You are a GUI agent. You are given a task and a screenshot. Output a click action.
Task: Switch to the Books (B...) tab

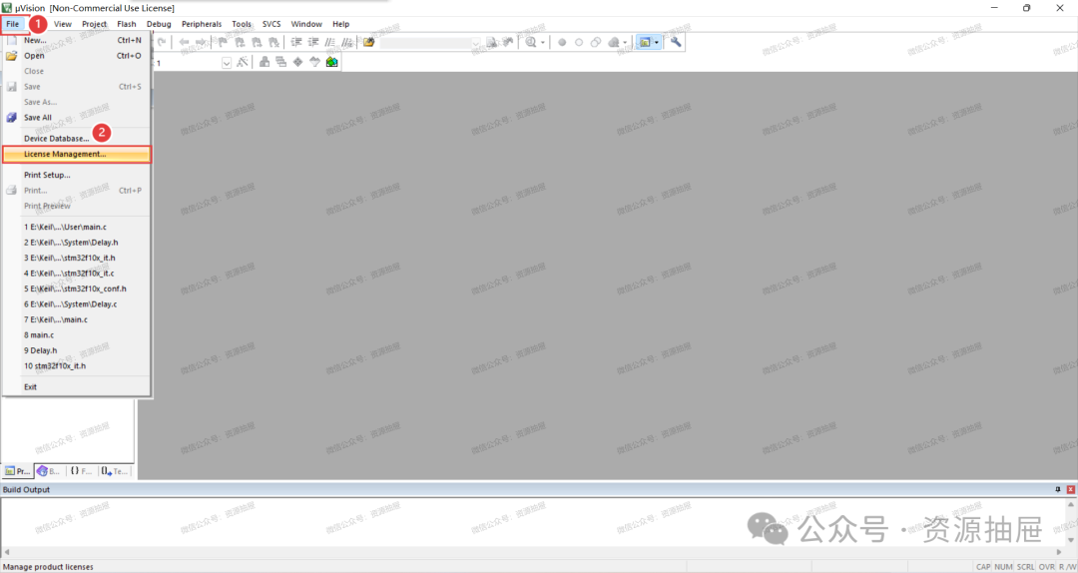coord(49,471)
